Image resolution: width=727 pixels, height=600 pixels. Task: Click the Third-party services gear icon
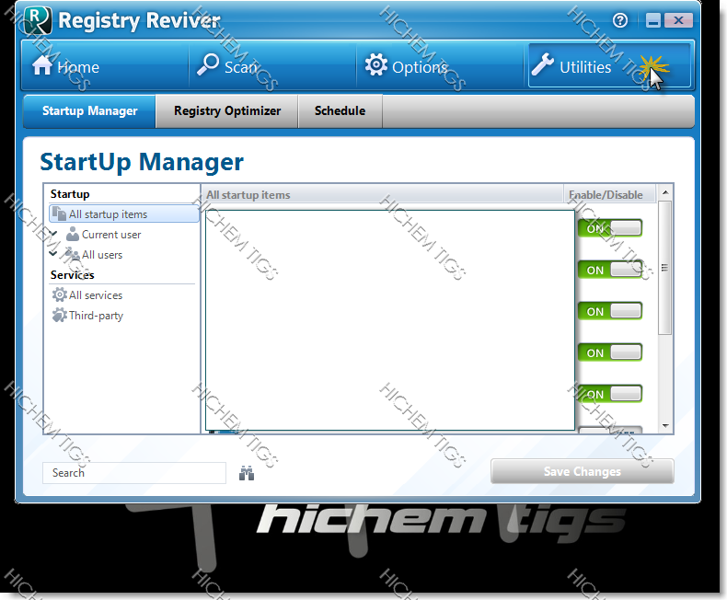(x=59, y=316)
